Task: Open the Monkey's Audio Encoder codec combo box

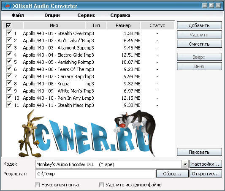Action: (x=112, y=164)
